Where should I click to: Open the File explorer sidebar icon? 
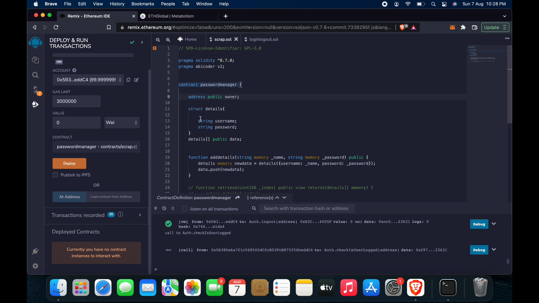pyautogui.click(x=36, y=60)
